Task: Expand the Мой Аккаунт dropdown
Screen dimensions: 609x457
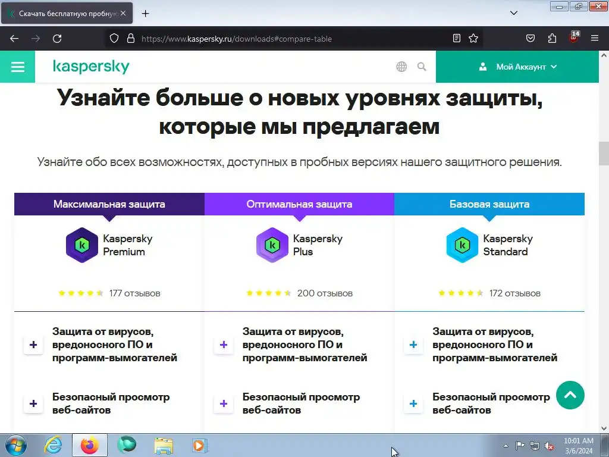Action: click(x=517, y=67)
